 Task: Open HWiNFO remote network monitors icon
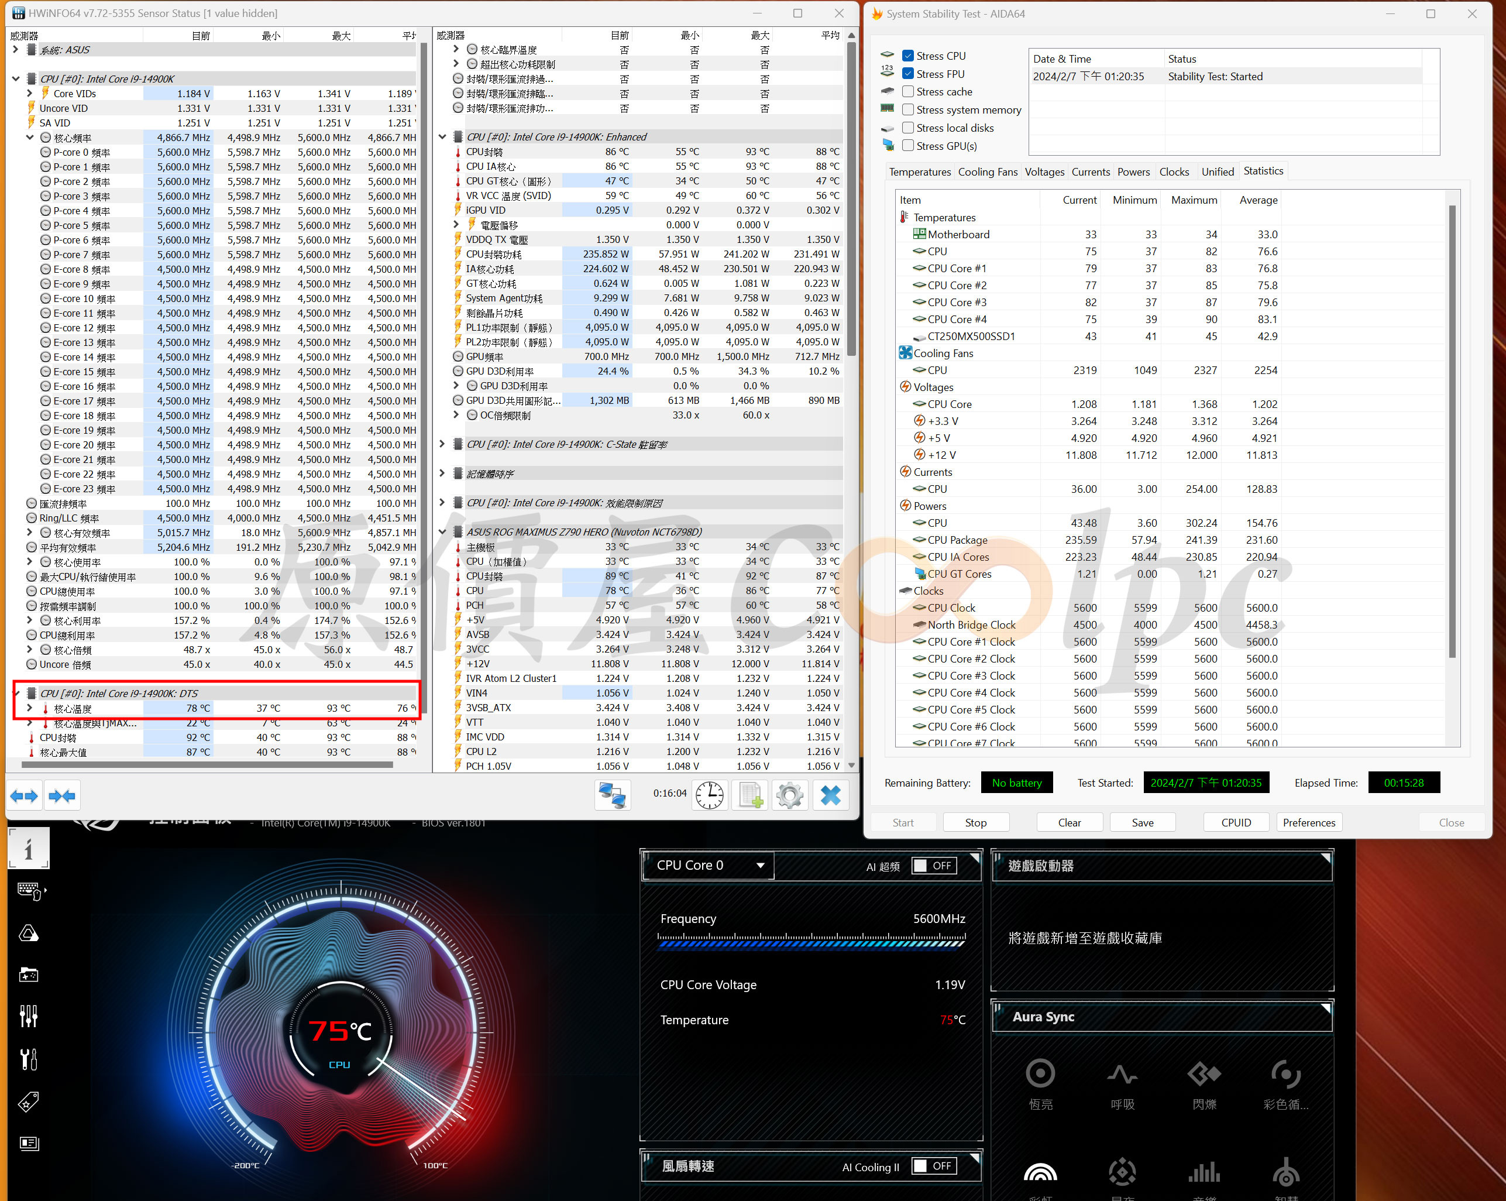pyautogui.click(x=613, y=796)
